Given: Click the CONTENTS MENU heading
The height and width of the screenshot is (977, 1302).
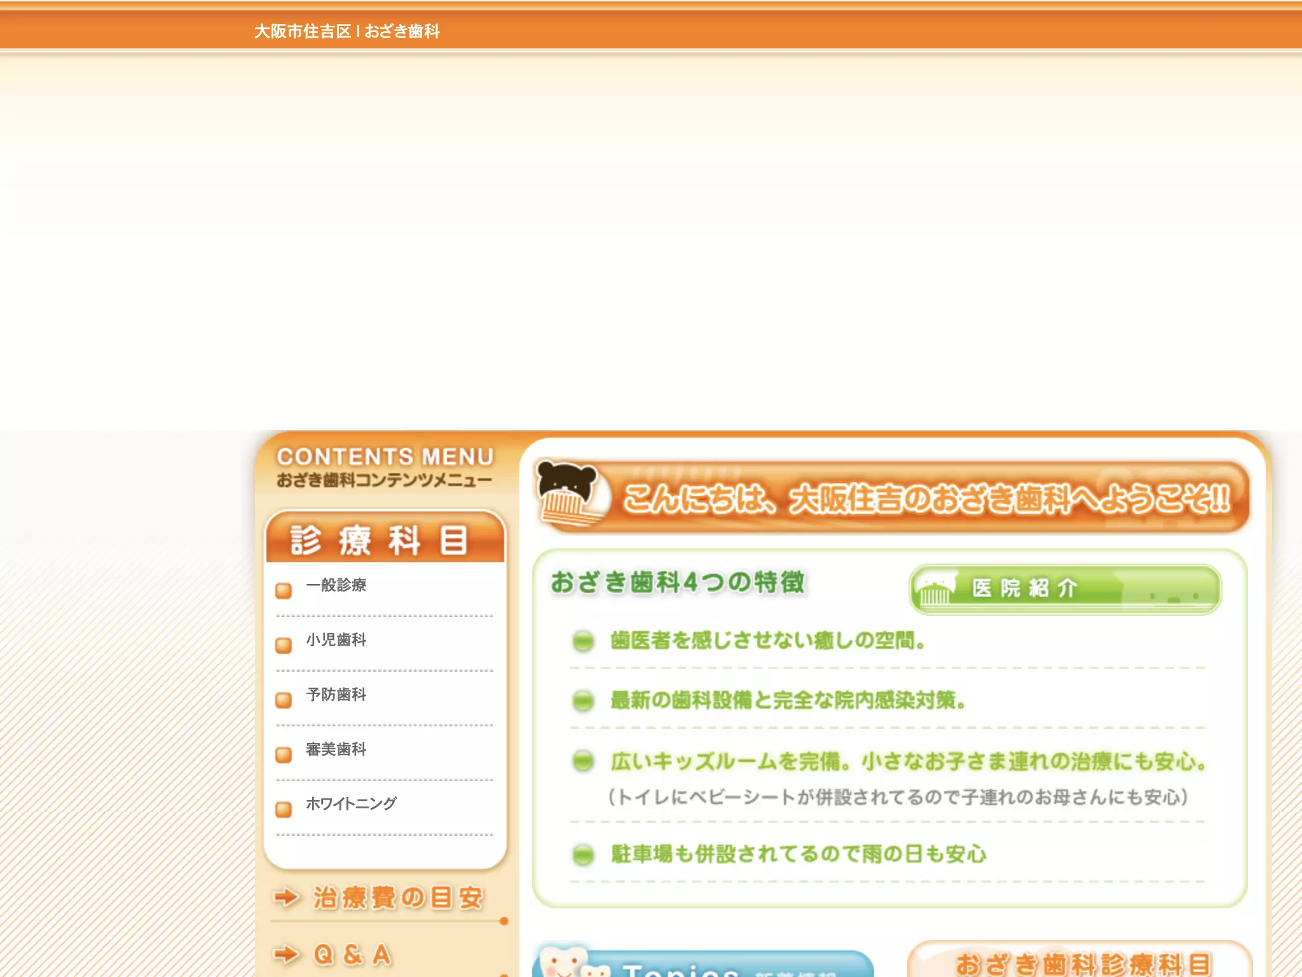Looking at the screenshot, I should [x=385, y=457].
